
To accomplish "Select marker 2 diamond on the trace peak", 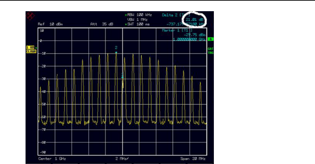I will (116, 53).
